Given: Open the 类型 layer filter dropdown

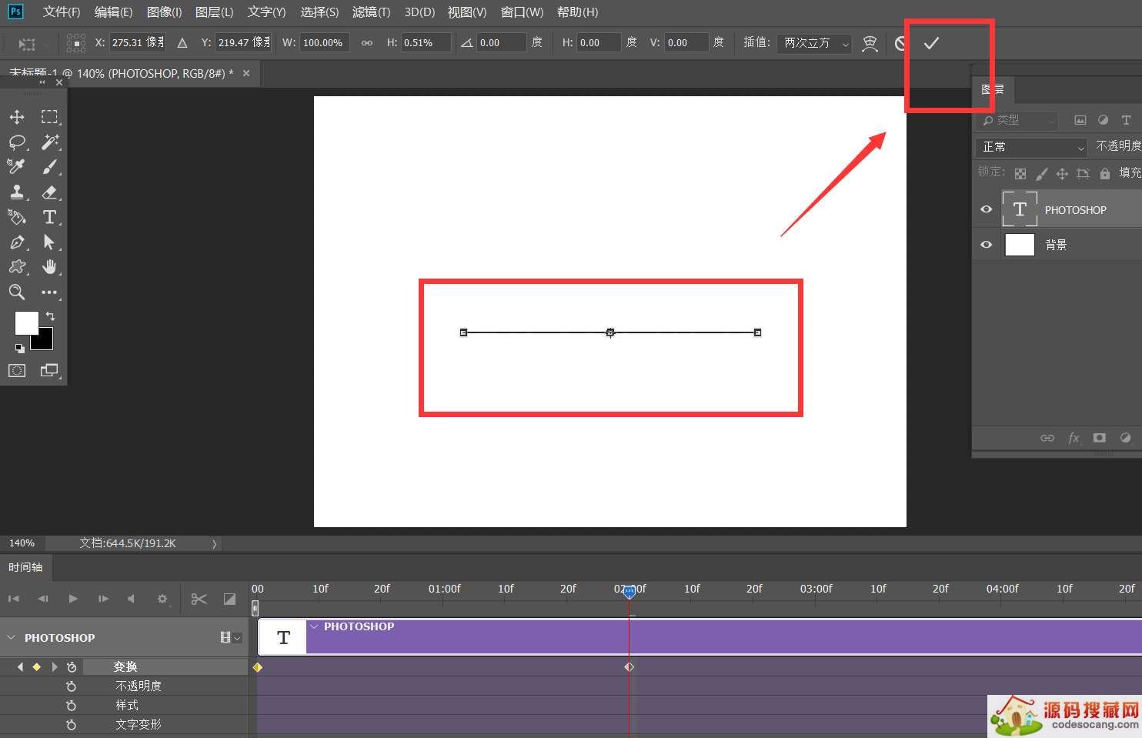Looking at the screenshot, I should click(x=1017, y=120).
